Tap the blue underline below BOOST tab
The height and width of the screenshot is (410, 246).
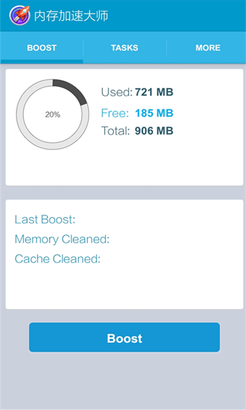(x=42, y=61)
